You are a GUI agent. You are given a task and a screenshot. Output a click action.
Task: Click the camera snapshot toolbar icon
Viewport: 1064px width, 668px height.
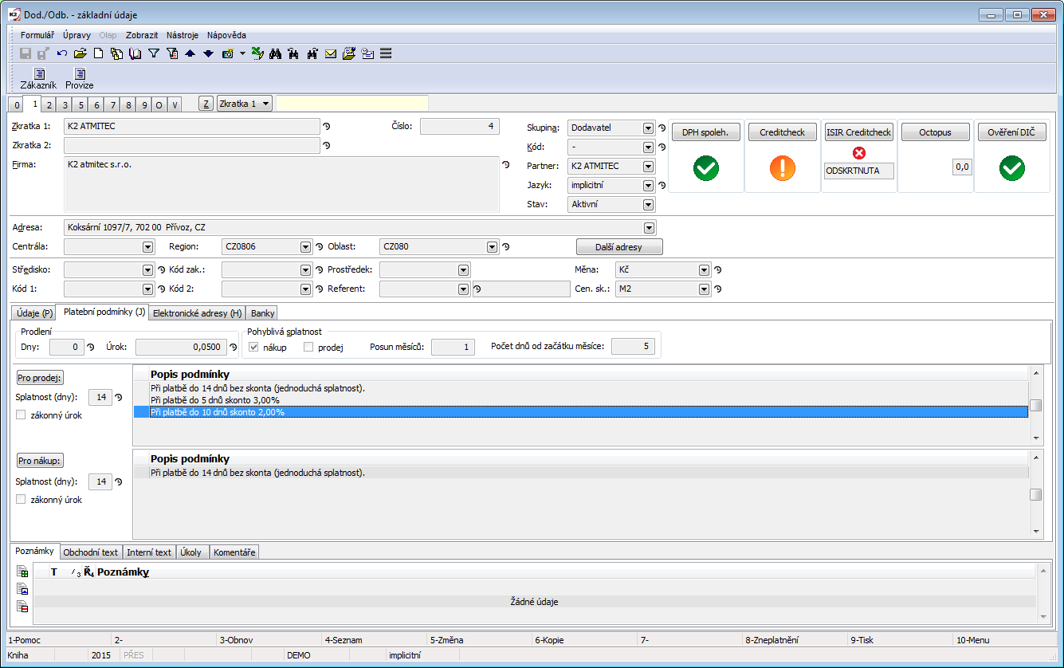click(x=227, y=54)
